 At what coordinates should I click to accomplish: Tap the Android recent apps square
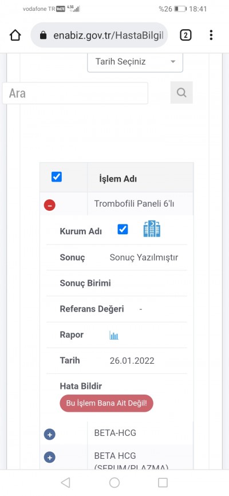(x=163, y=482)
